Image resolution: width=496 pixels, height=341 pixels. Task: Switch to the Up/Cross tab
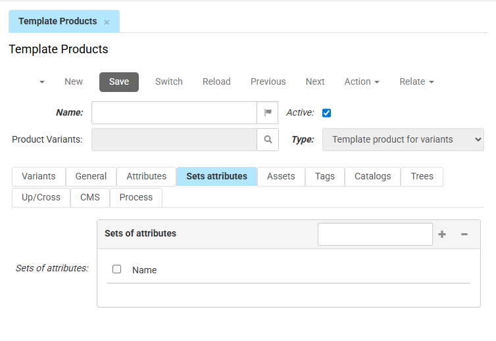pos(41,198)
